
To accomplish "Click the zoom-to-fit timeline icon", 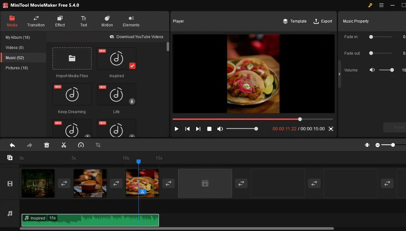I will 367,145.
